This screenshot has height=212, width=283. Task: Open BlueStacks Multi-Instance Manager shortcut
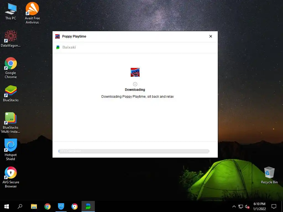(x=11, y=123)
